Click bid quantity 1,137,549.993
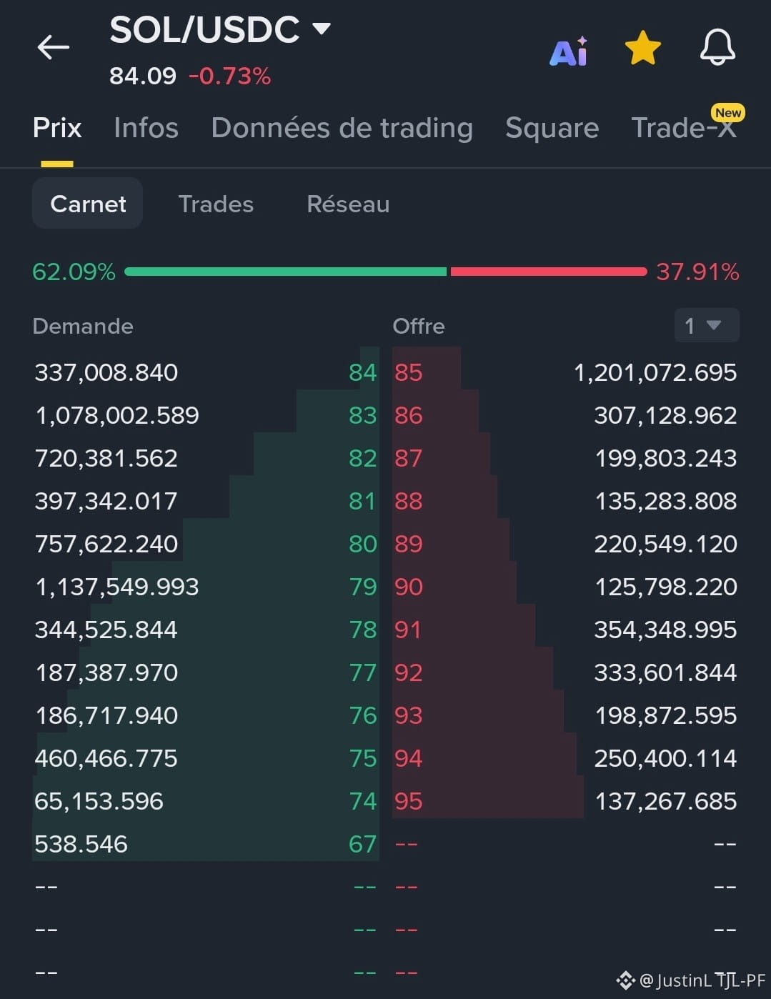The image size is (771, 999). point(117,587)
